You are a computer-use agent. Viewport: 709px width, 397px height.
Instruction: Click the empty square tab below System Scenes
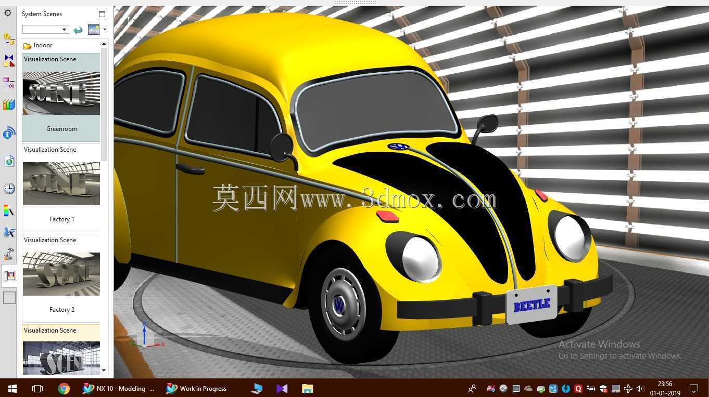coord(9,298)
